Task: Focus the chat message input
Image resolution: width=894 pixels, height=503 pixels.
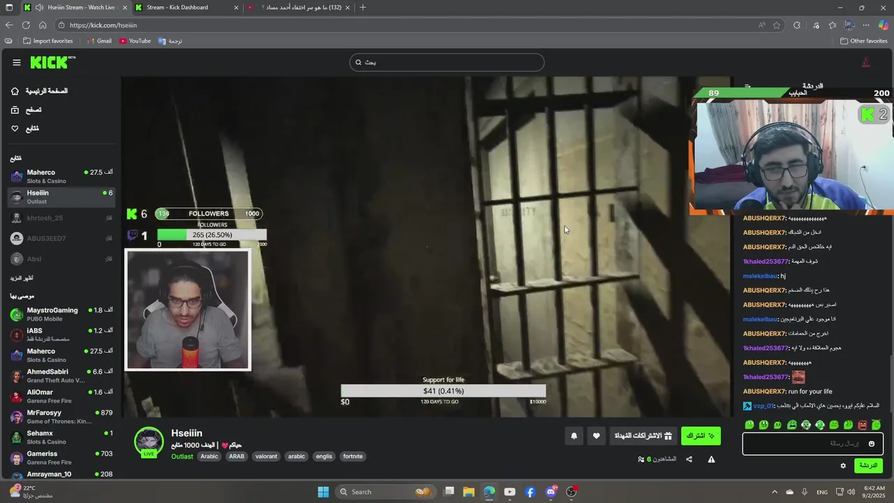Action: tap(812, 444)
